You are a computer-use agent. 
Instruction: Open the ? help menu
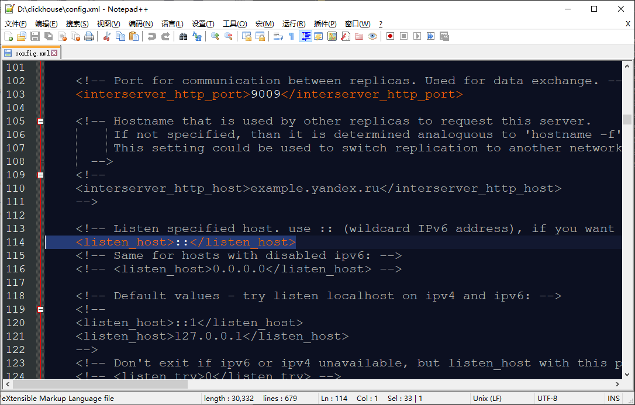(x=380, y=24)
